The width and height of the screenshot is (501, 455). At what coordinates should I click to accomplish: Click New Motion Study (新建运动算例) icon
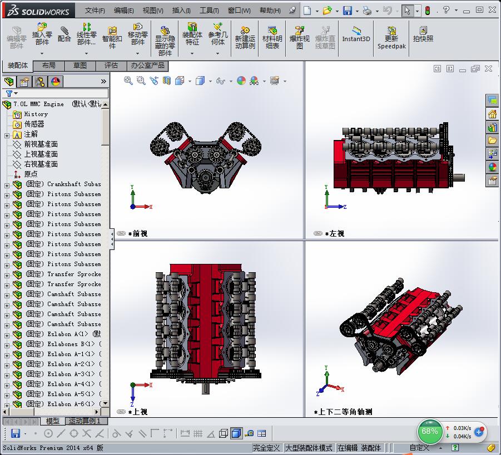(245, 31)
